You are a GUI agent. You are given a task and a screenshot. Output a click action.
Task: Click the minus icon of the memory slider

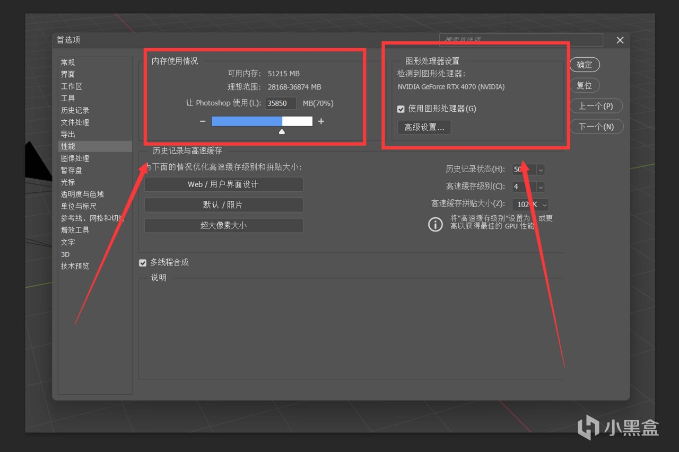203,121
